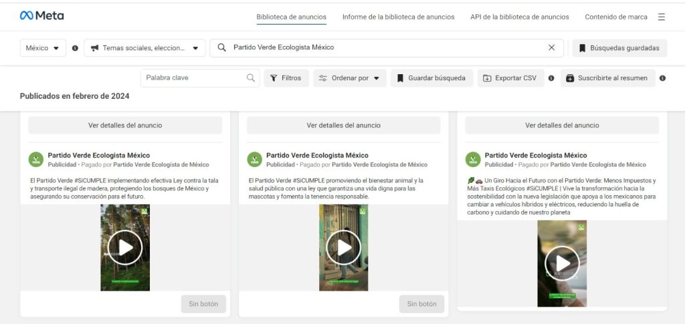Open Partido Verde Ecologista México page name in animal welfare ad
The height and width of the screenshot is (324, 685).
click(x=317, y=155)
